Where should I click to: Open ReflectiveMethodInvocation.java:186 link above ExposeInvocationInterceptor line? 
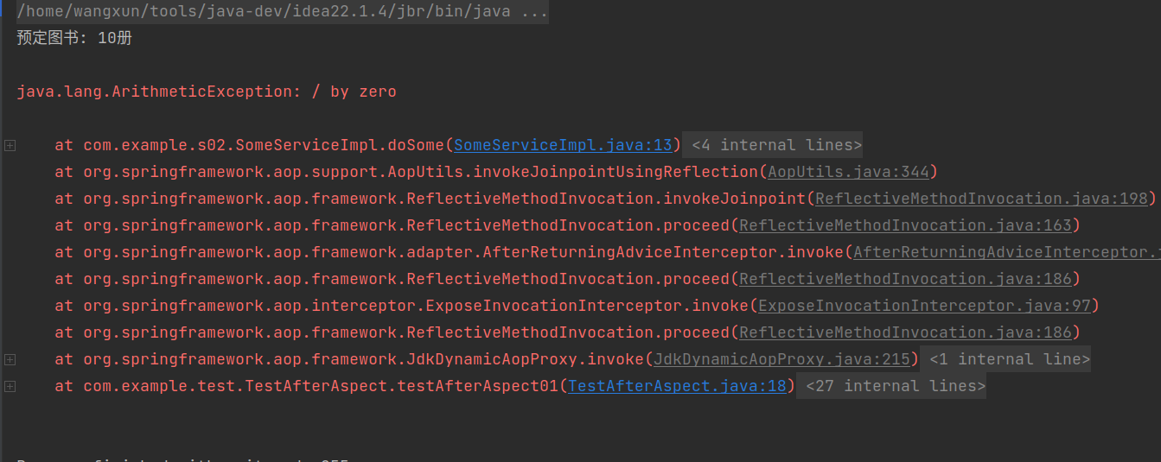pos(905,279)
